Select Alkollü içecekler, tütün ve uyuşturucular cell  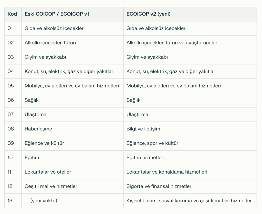(x=172, y=43)
